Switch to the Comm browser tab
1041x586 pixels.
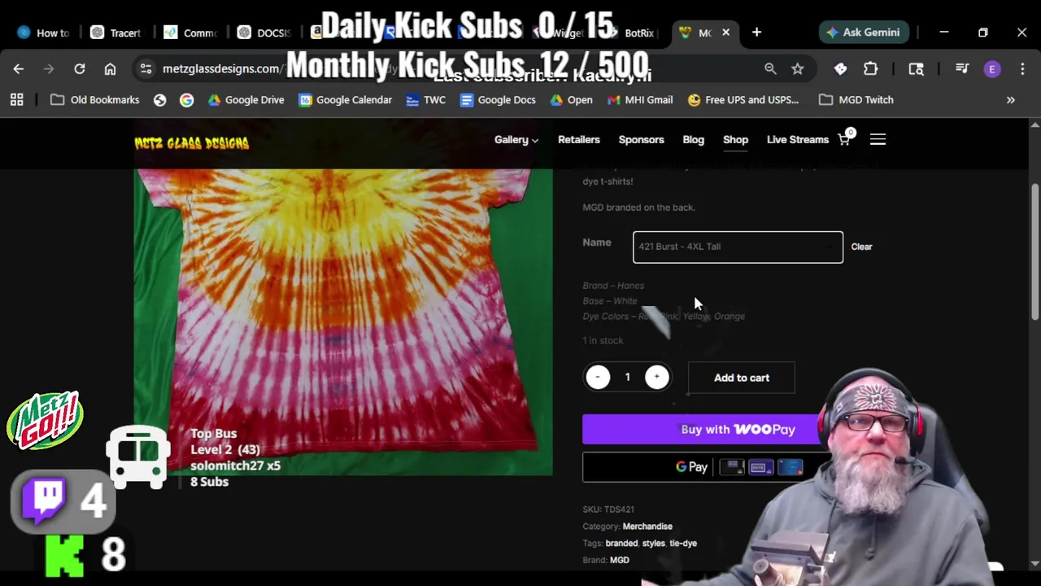[x=190, y=33]
